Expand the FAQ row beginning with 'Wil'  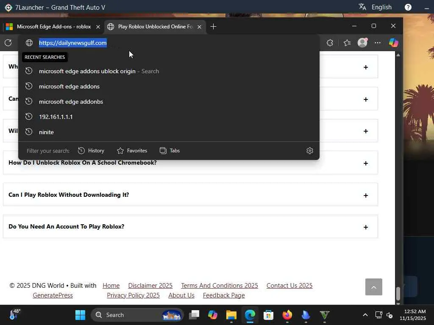click(x=366, y=131)
